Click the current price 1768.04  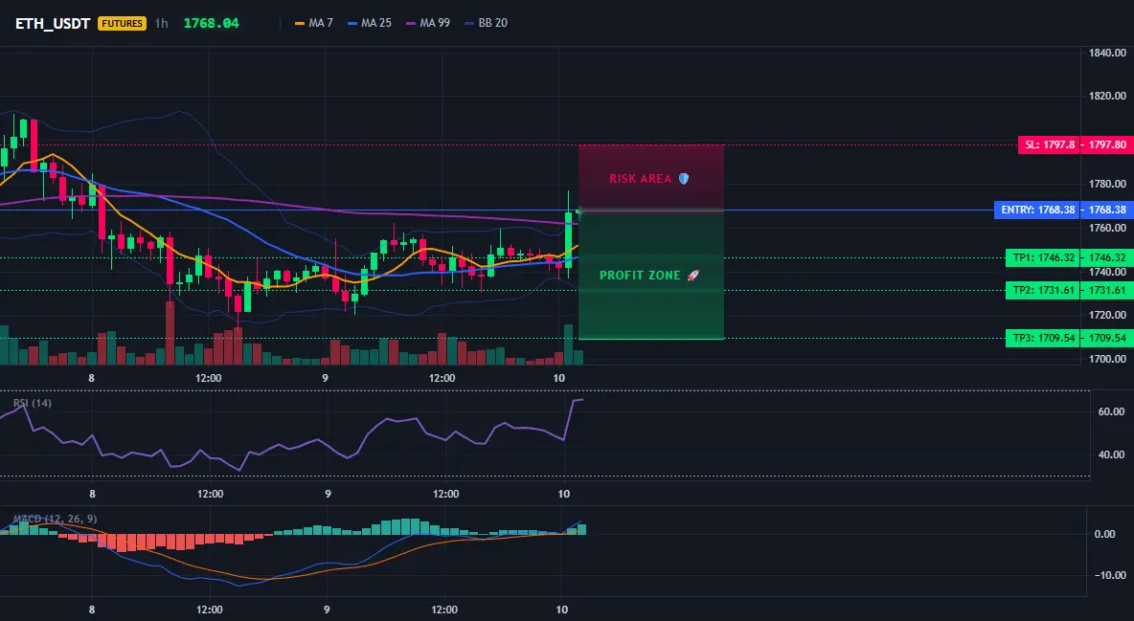click(211, 23)
